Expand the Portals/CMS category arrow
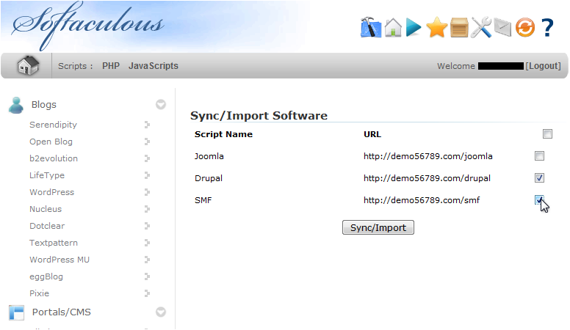The height and width of the screenshot is (330, 570). (x=161, y=312)
